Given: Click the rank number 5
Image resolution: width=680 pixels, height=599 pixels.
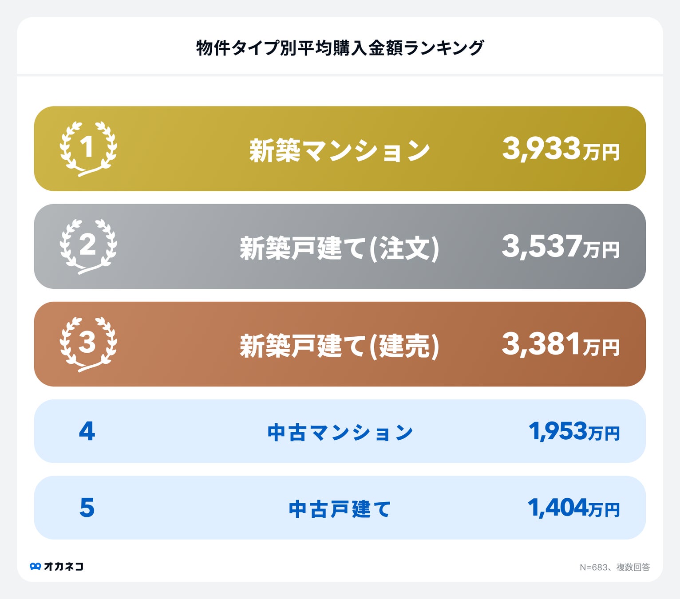Looking at the screenshot, I should [x=87, y=508].
